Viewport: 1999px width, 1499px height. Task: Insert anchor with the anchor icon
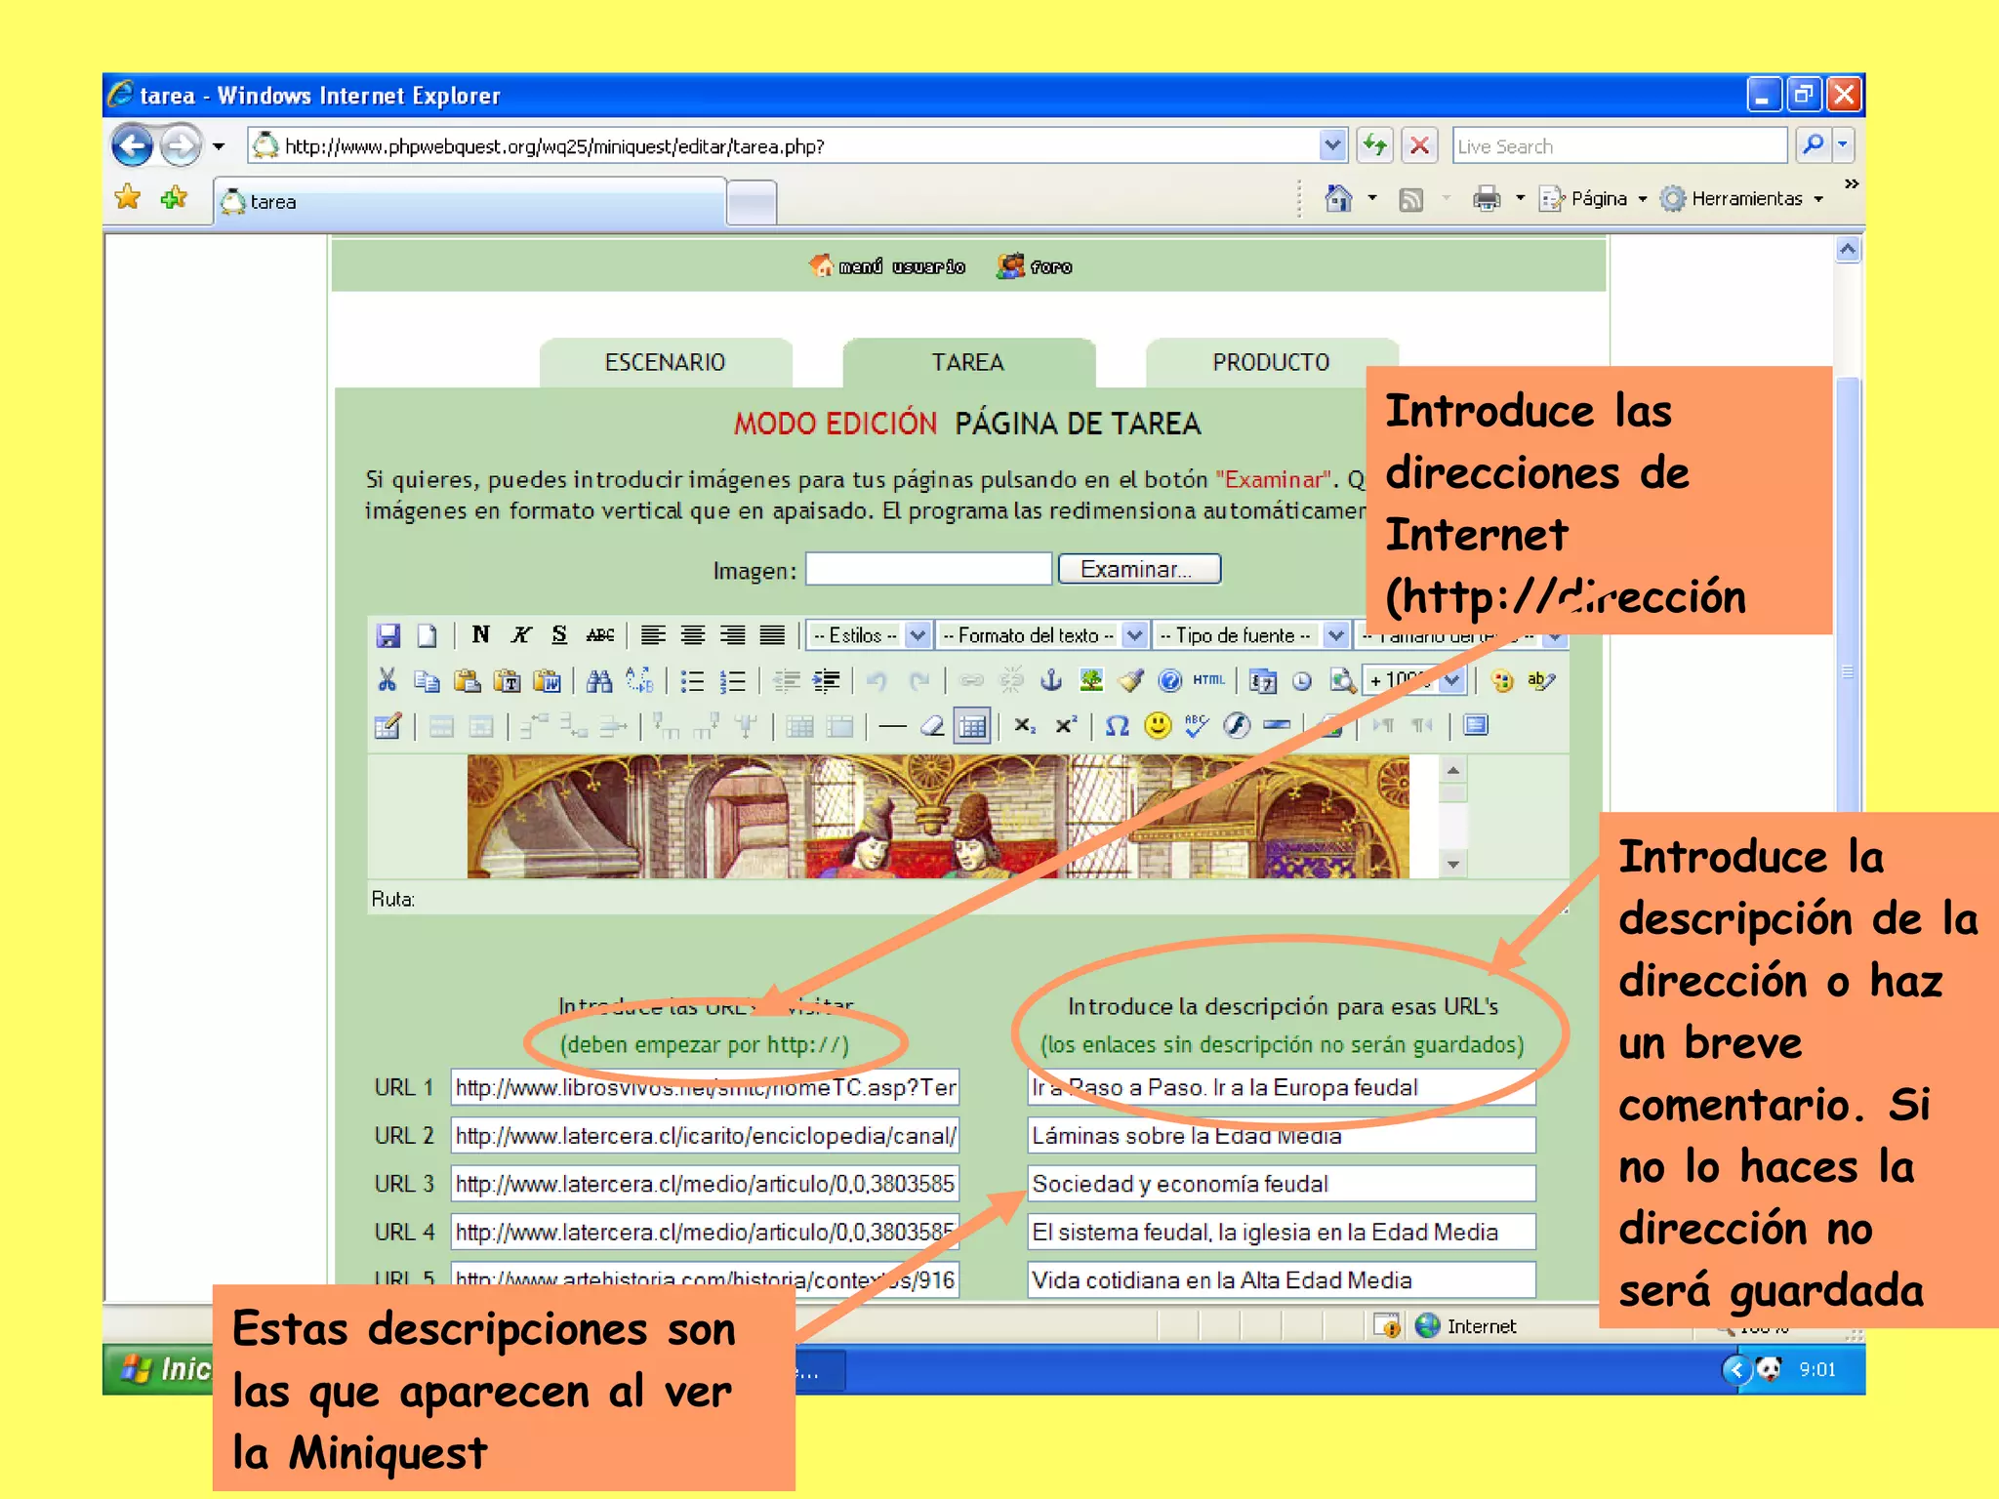[1051, 680]
